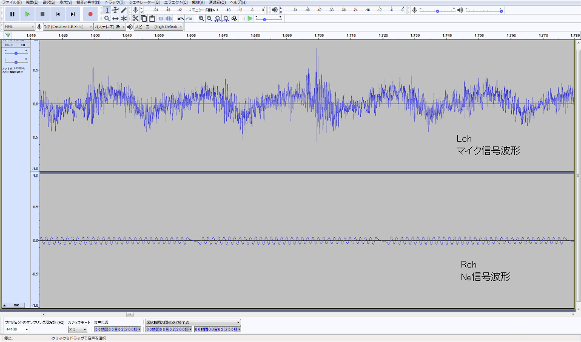Click the Cut scissors icon

(x=135, y=19)
